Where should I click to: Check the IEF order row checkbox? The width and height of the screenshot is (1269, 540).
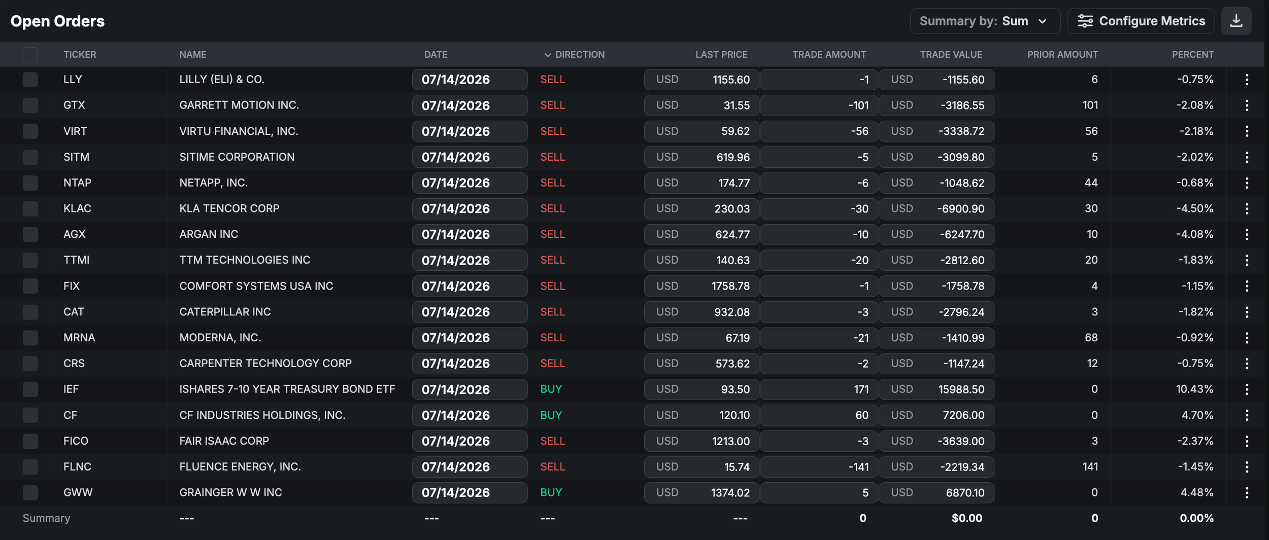[x=30, y=389]
